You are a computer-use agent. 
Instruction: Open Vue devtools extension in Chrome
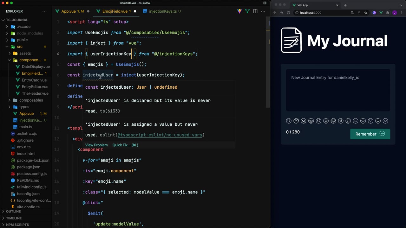click(x=381, y=13)
